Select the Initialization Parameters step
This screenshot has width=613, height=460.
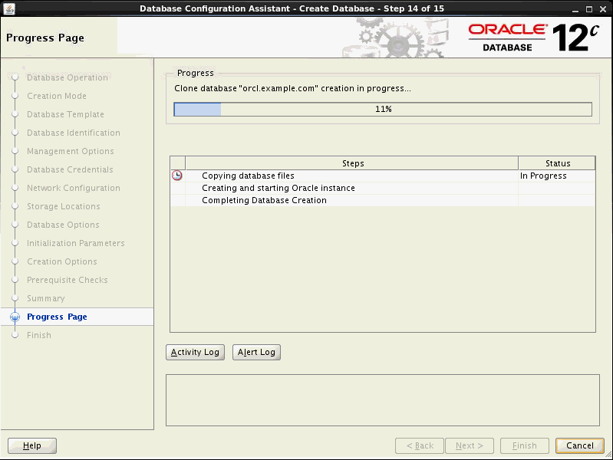click(76, 243)
